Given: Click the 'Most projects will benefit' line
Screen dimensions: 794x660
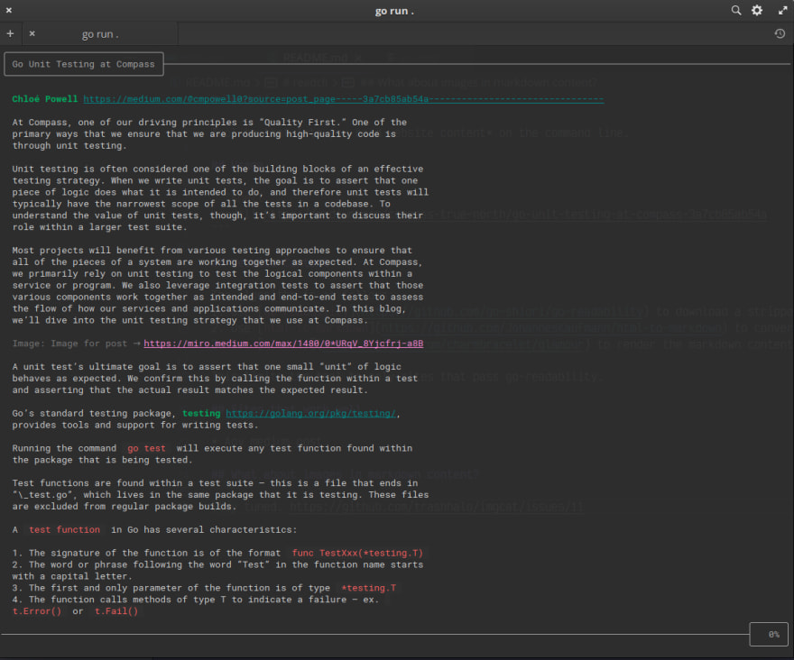Looking at the screenshot, I should click(x=212, y=250).
